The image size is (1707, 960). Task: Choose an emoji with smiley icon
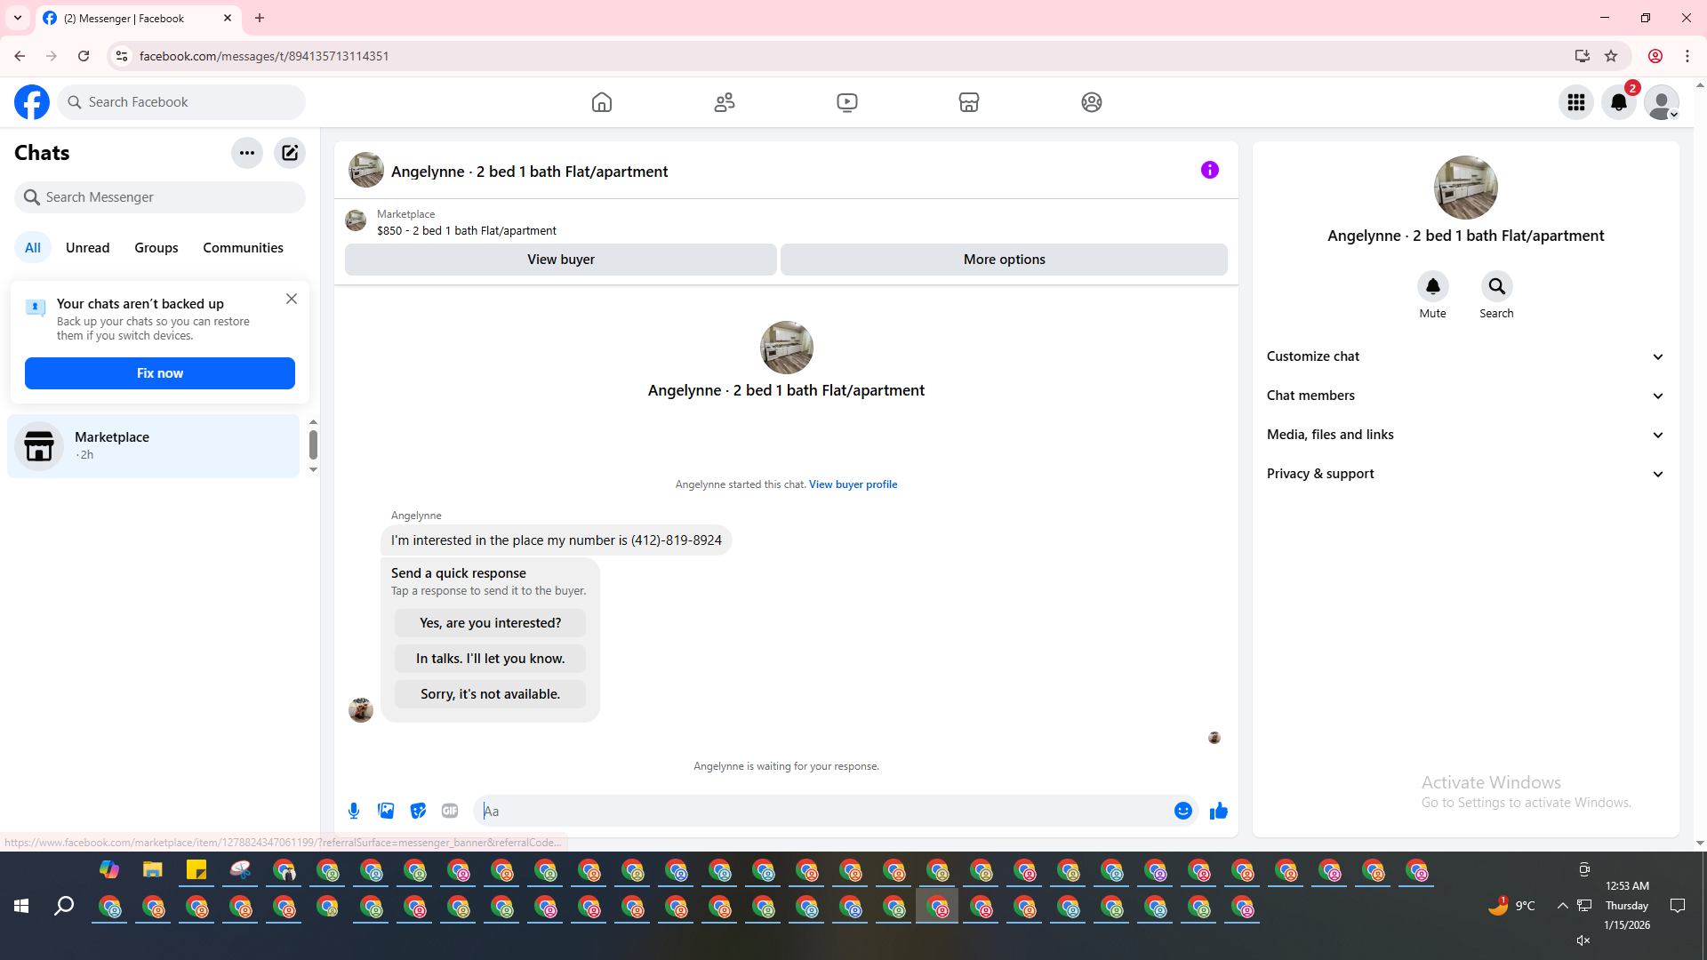point(1182,811)
